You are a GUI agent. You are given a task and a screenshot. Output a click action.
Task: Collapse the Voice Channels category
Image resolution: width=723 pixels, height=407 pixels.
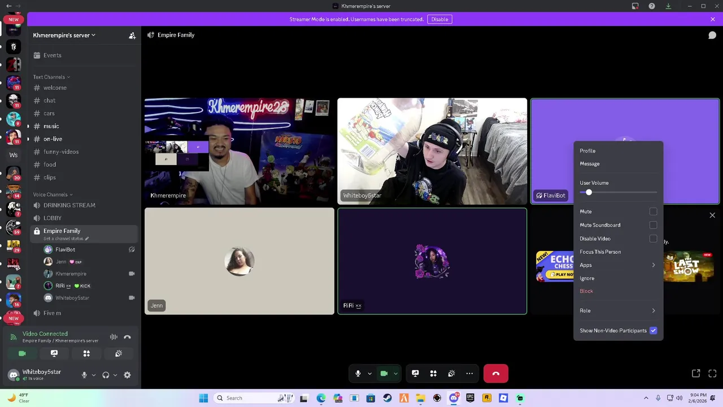53,194
